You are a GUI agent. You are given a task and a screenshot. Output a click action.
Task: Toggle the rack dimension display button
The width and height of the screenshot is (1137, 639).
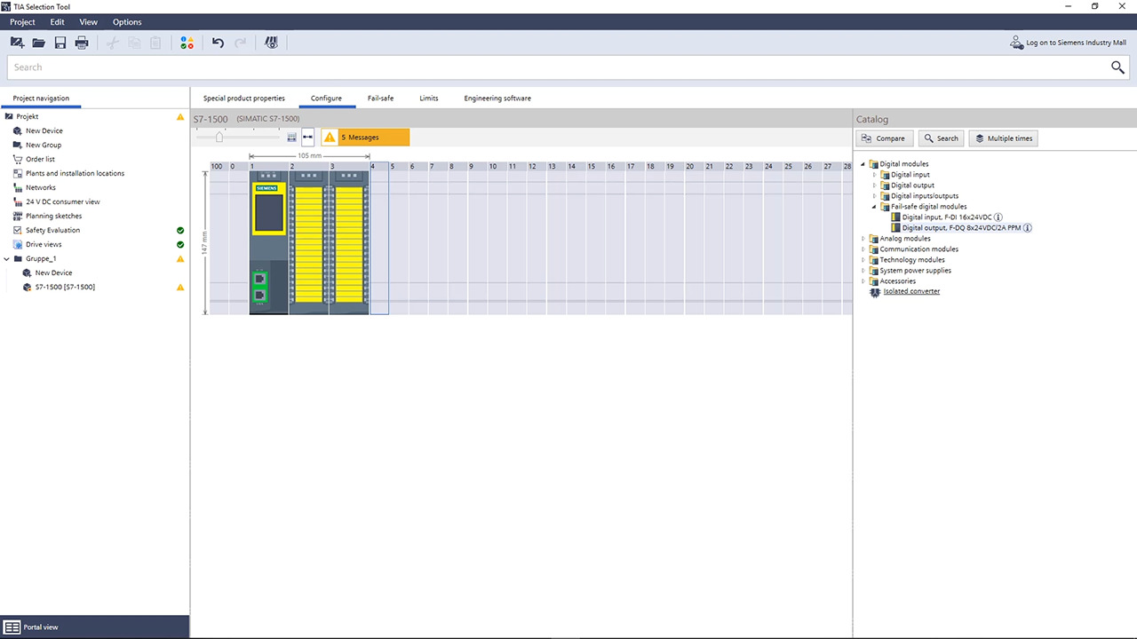pos(307,137)
